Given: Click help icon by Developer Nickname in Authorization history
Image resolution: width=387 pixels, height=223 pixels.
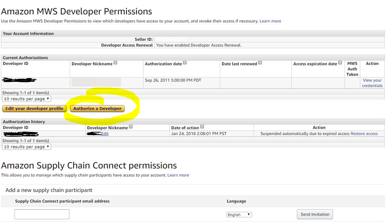Looking at the screenshot, I should pos(131,127).
